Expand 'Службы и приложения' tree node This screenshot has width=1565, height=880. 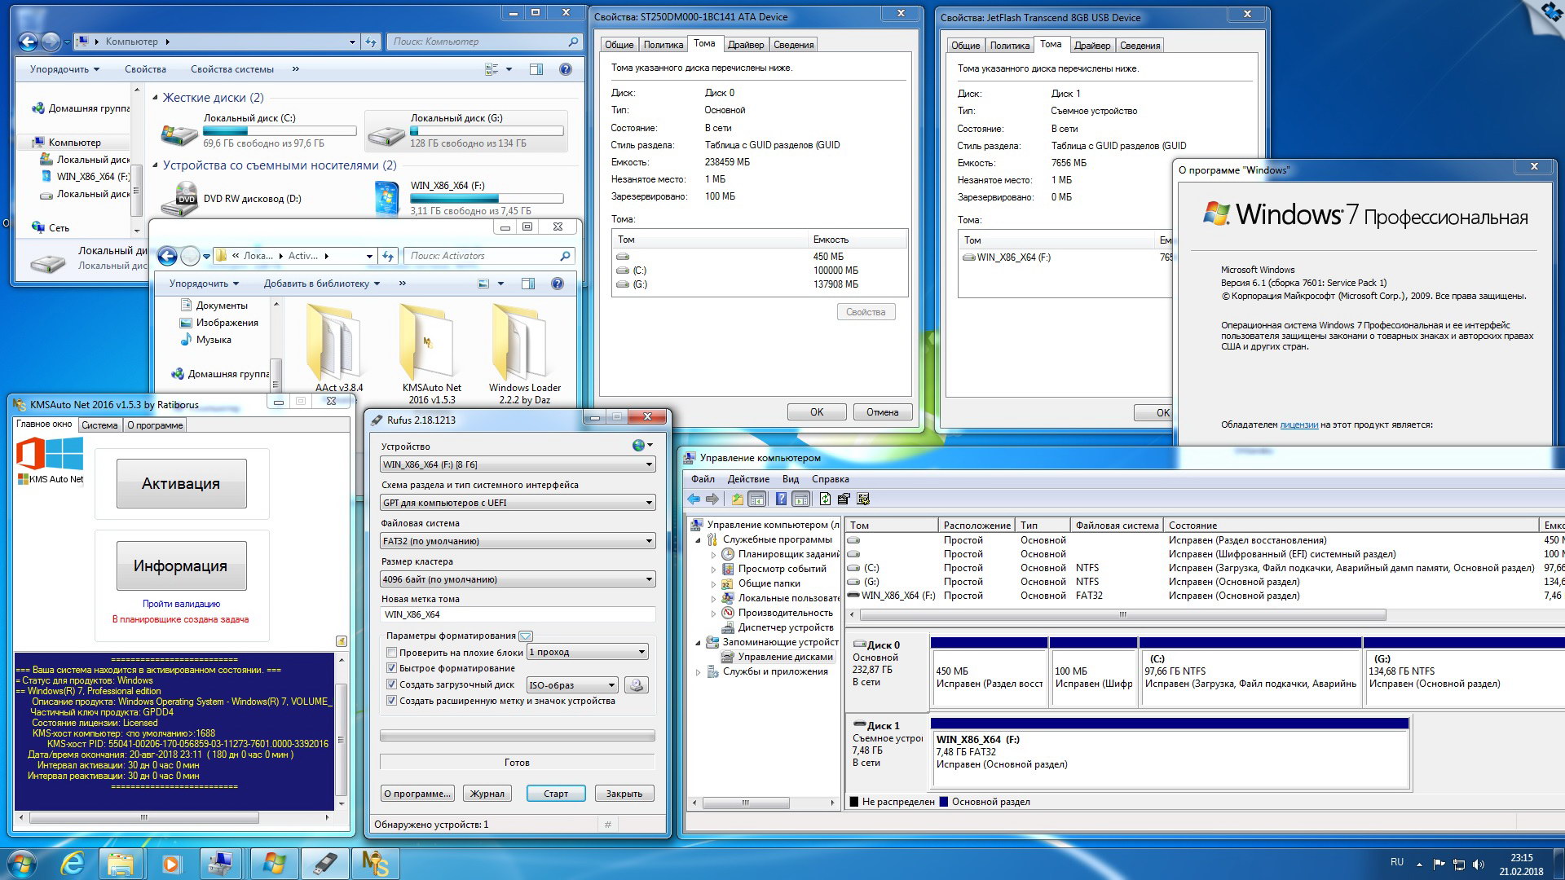(699, 672)
